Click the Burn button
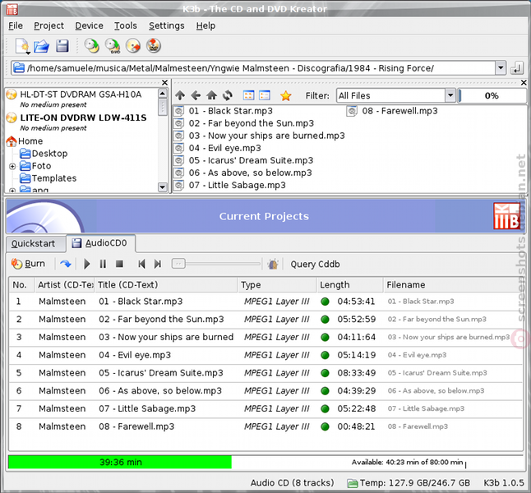 pos(28,264)
